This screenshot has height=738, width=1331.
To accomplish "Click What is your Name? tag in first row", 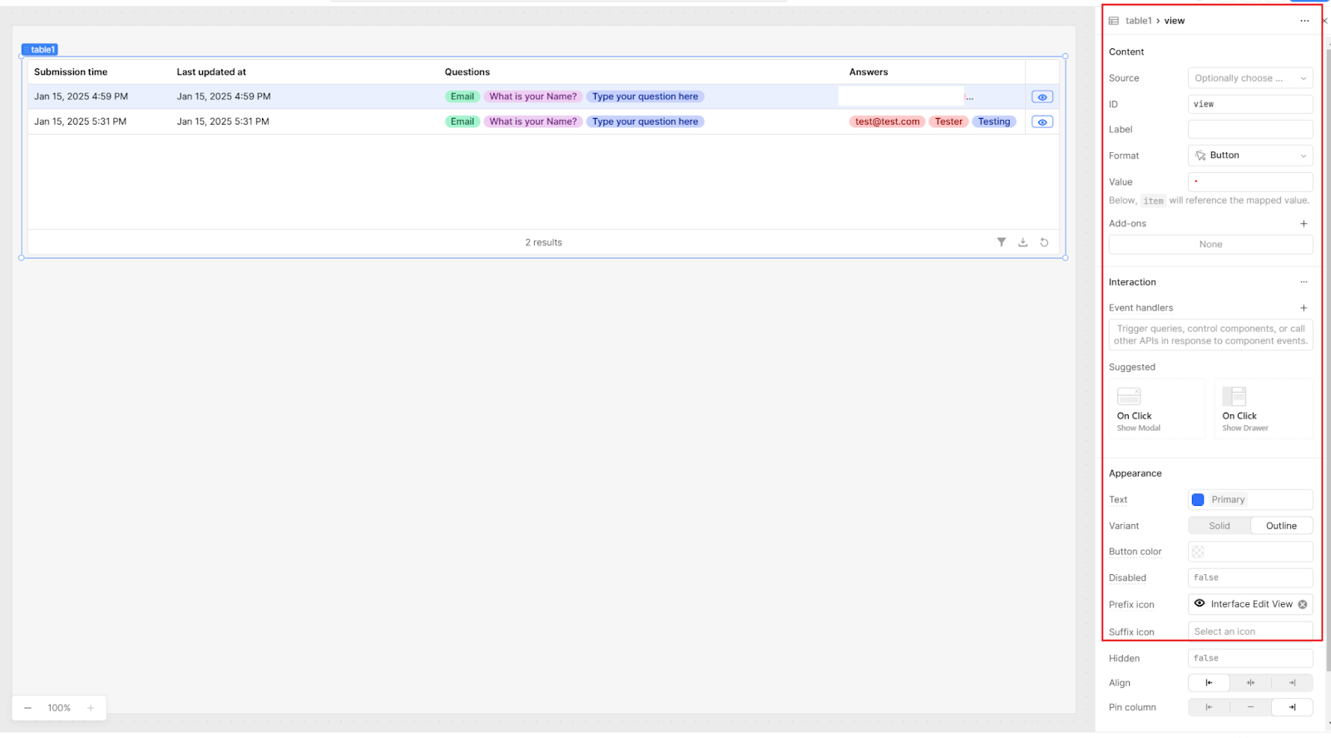I will pyautogui.click(x=533, y=97).
